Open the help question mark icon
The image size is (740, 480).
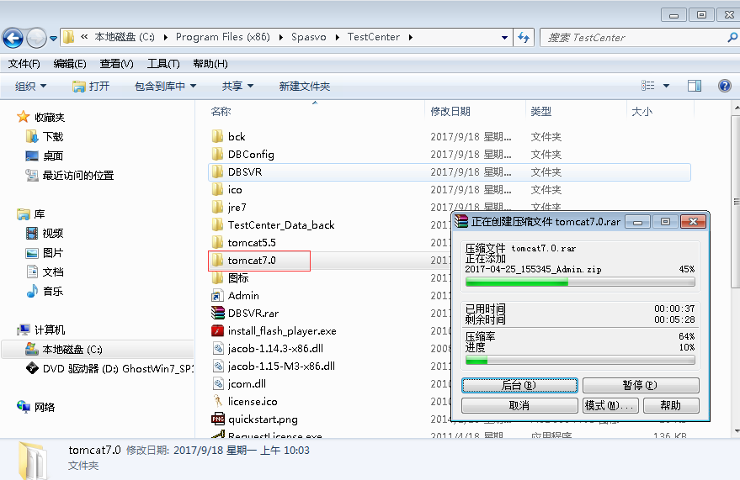tap(724, 86)
